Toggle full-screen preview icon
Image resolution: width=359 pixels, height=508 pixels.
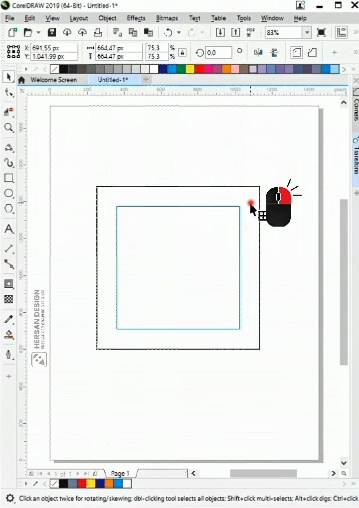coord(321,32)
